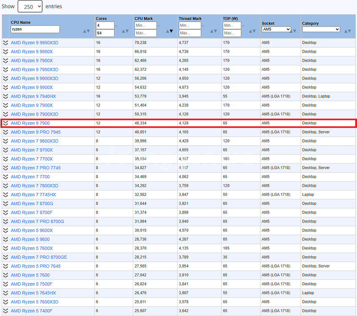
Task: Expand details for AMD Ryzen 7 9700X row
Action: tap(5, 150)
